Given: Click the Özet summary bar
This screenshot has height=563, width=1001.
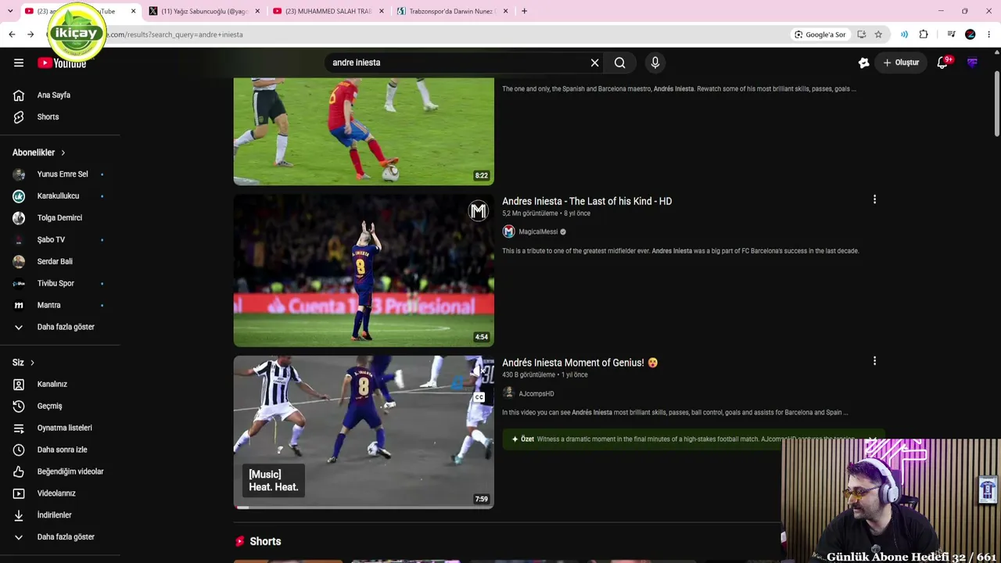Looking at the screenshot, I should click(694, 439).
